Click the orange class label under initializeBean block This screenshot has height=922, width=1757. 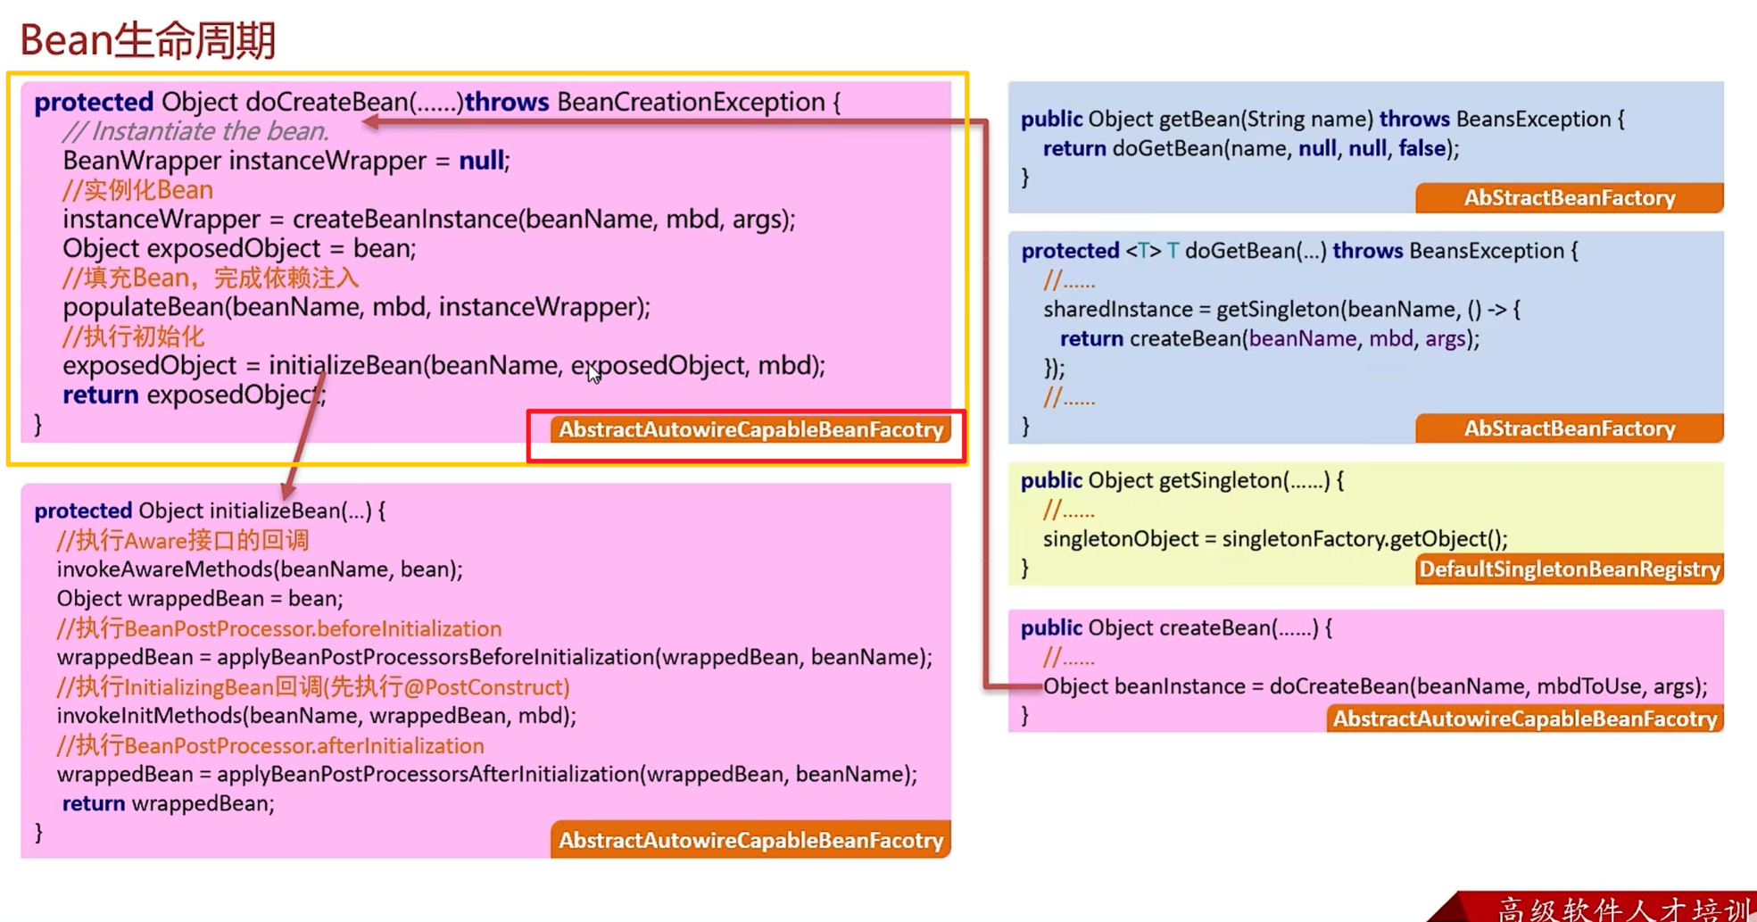pos(750,841)
